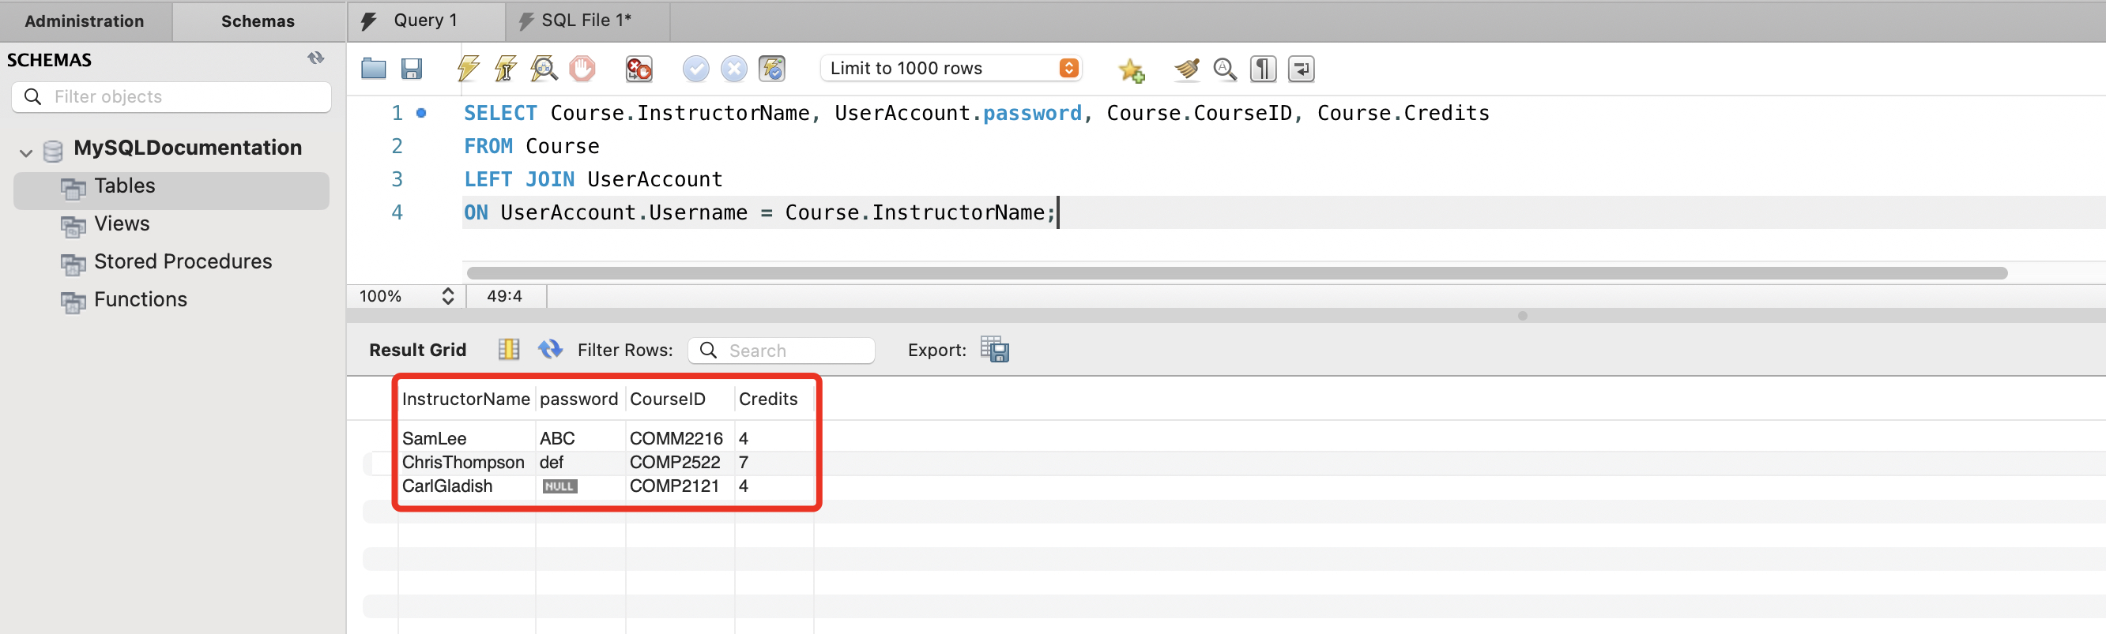Add the query to favorite snippets
Viewport: 2106px width, 634px height.
(1132, 70)
